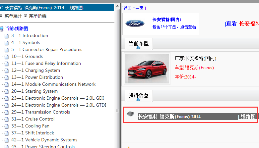Click the 菜单折叠 collapse-all icon
Viewport: 259px width, 148px height.
tap(25, 16)
